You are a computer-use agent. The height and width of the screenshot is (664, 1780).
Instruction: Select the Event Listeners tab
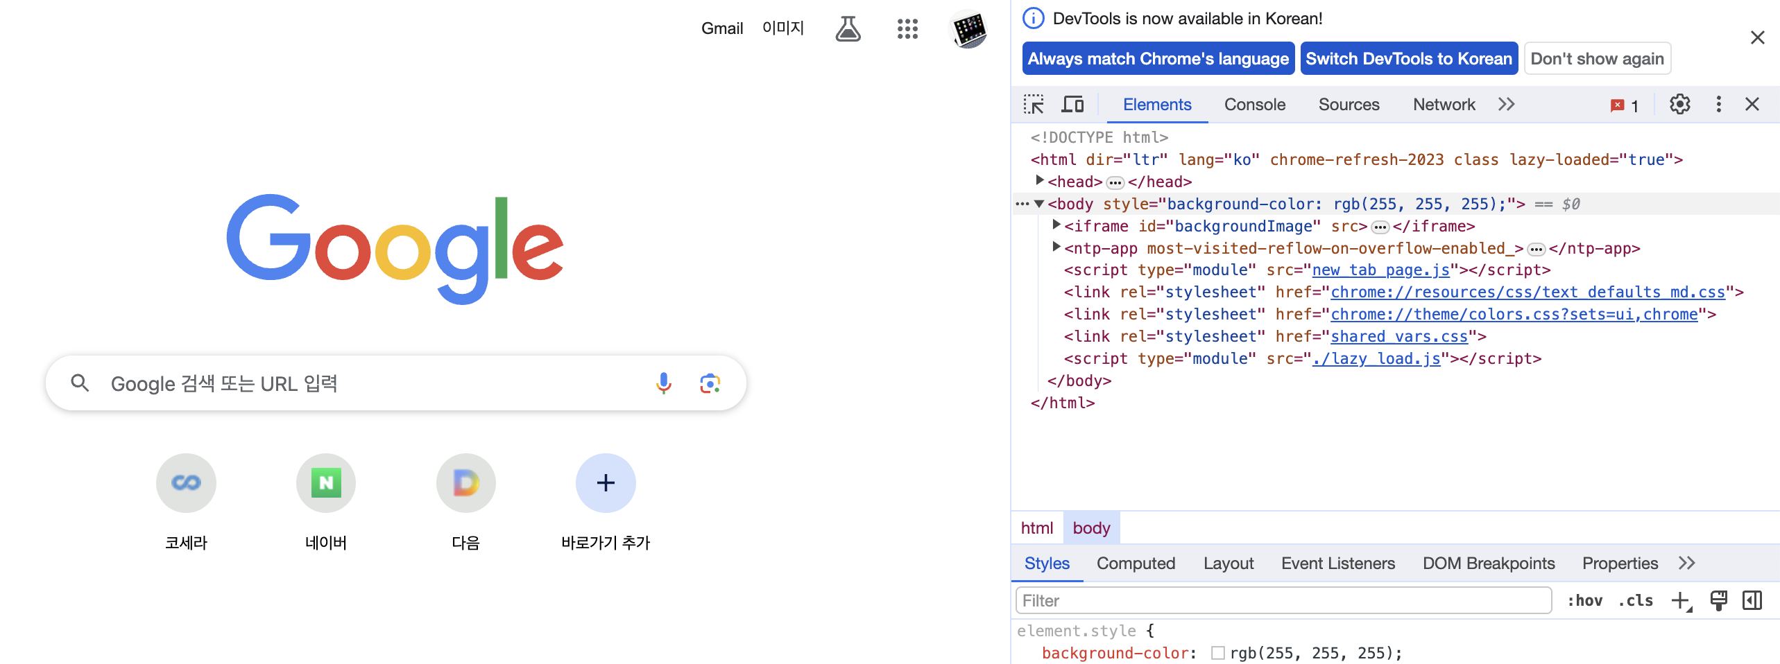pyautogui.click(x=1337, y=563)
